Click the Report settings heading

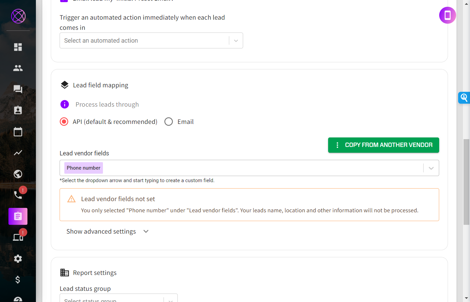click(x=95, y=273)
